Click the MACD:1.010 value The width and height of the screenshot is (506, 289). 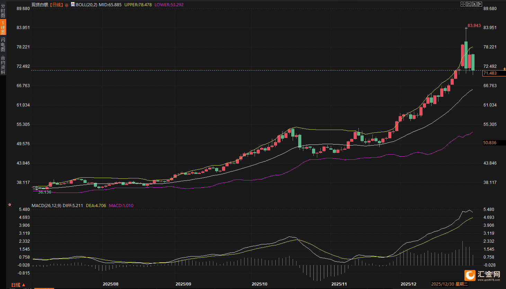(x=121, y=206)
